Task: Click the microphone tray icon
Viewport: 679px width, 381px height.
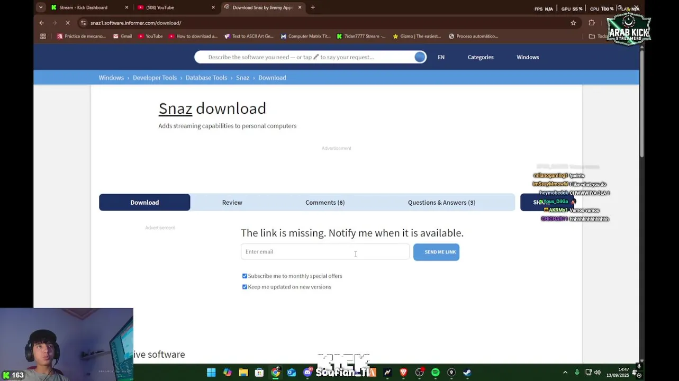Action: pos(577,373)
